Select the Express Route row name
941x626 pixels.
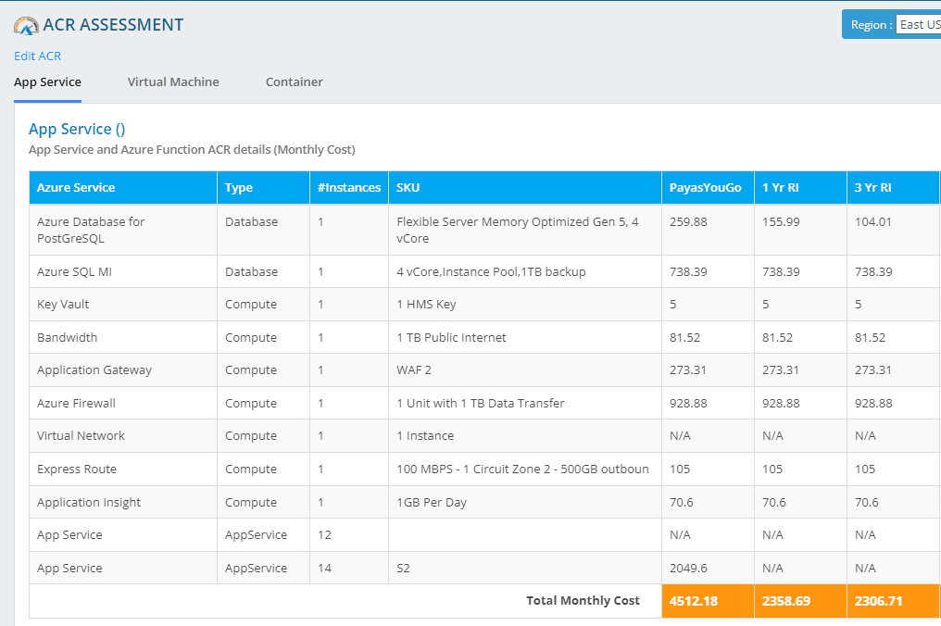tap(77, 469)
